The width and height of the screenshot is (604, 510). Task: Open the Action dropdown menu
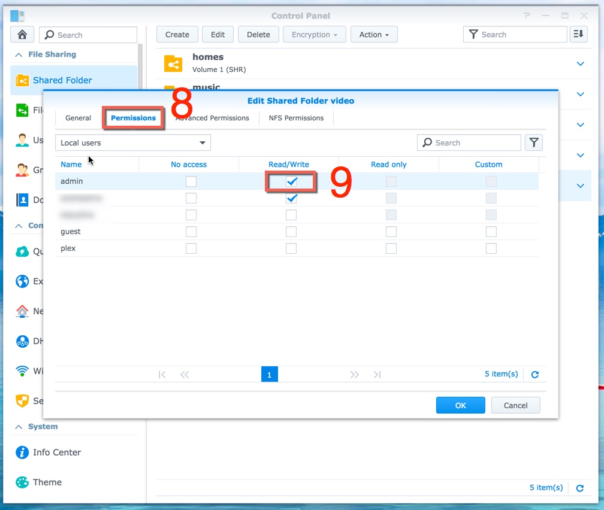pos(374,35)
